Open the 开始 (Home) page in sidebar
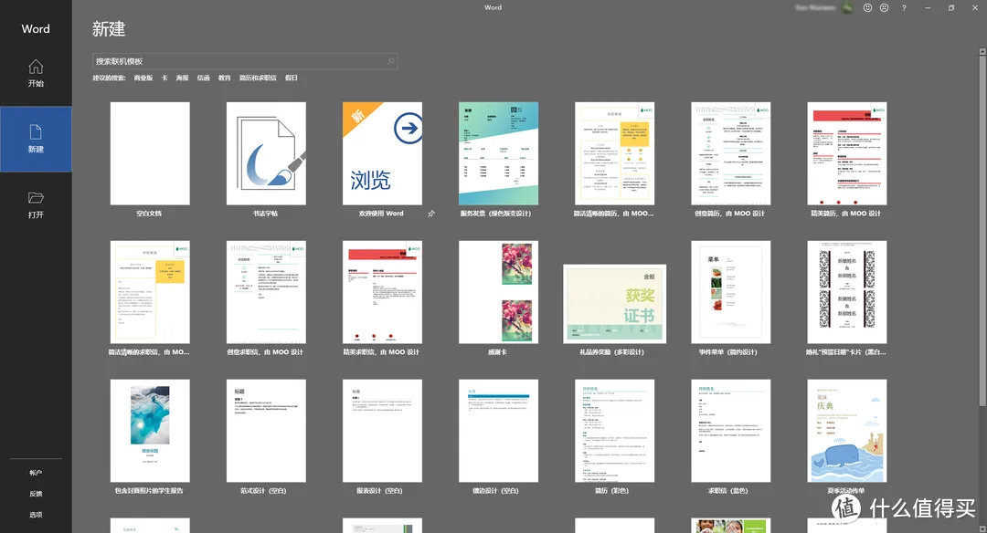Image resolution: width=987 pixels, height=533 pixels. coord(36,73)
